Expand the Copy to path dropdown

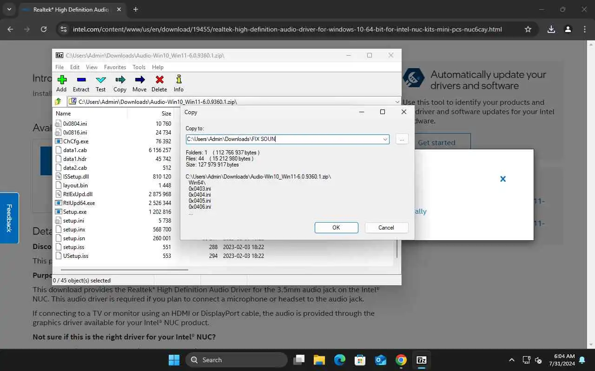click(385, 139)
